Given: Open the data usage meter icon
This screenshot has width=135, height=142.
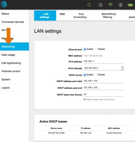Looking at the screenshot, I should tap(101, 5).
